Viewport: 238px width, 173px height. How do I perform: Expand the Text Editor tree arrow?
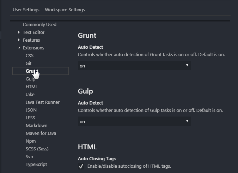pos(19,32)
